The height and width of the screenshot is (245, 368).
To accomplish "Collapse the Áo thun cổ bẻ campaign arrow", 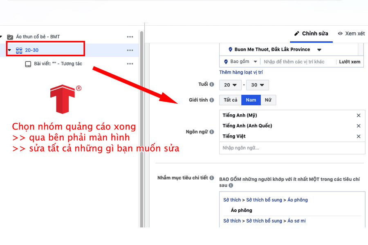I will pos(1,37).
